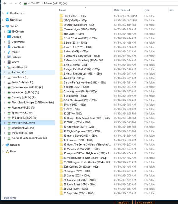178x204 pixels.
Task: Select folder 13 Assassins (2010) - 1080p
Action: (78, 140)
